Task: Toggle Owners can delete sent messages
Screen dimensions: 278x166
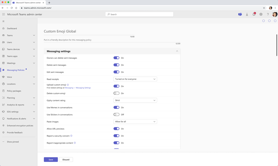Action: coord(116,58)
